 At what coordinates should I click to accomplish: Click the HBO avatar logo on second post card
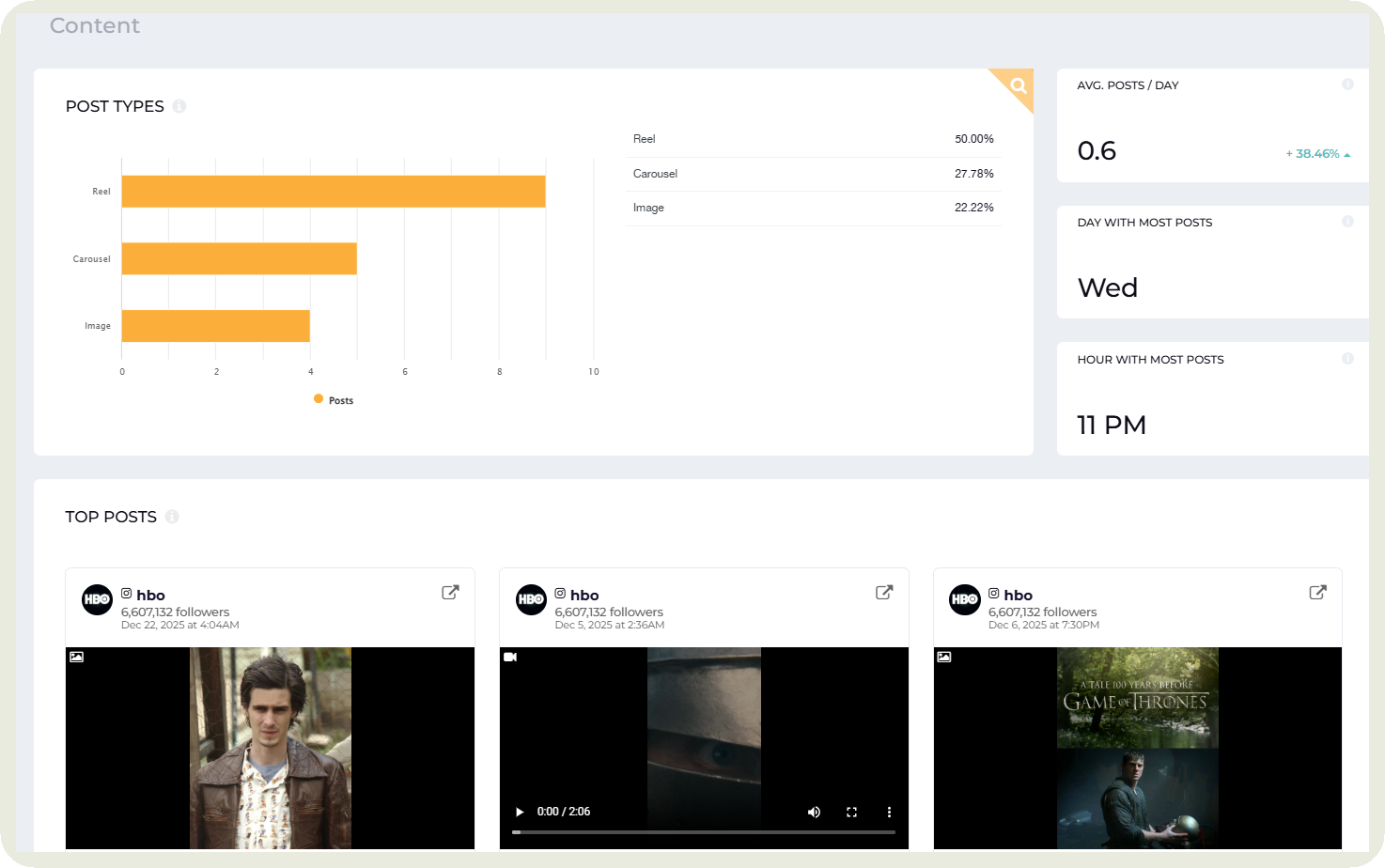[x=531, y=599]
